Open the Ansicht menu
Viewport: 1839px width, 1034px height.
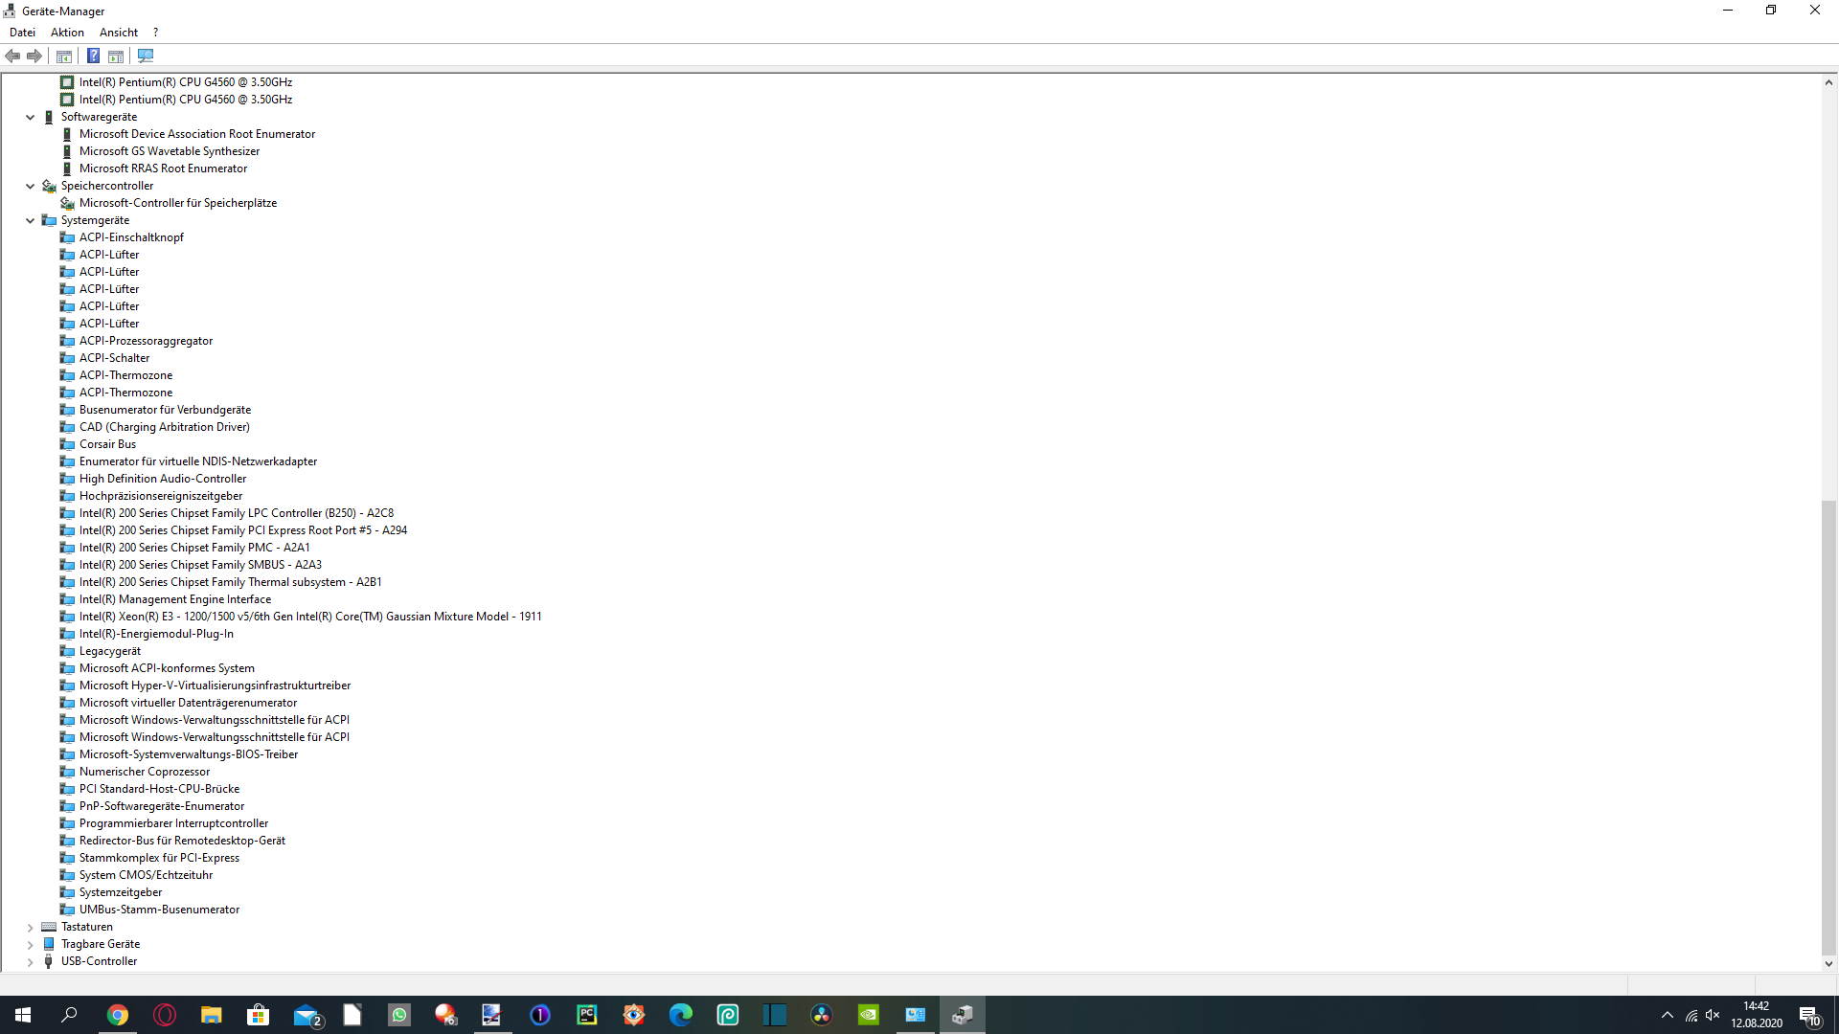point(119,32)
